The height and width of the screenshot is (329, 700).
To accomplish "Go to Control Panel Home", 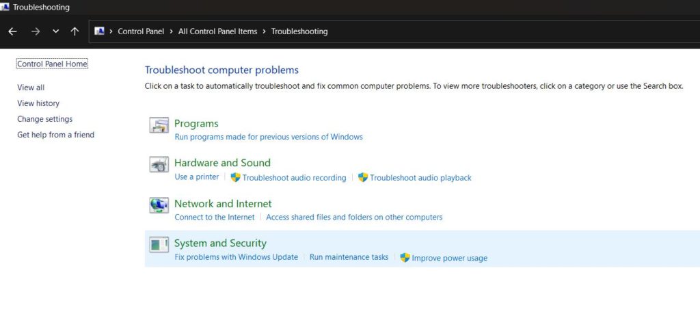I will pos(52,64).
